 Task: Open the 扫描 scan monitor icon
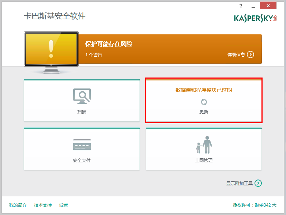tap(82, 96)
